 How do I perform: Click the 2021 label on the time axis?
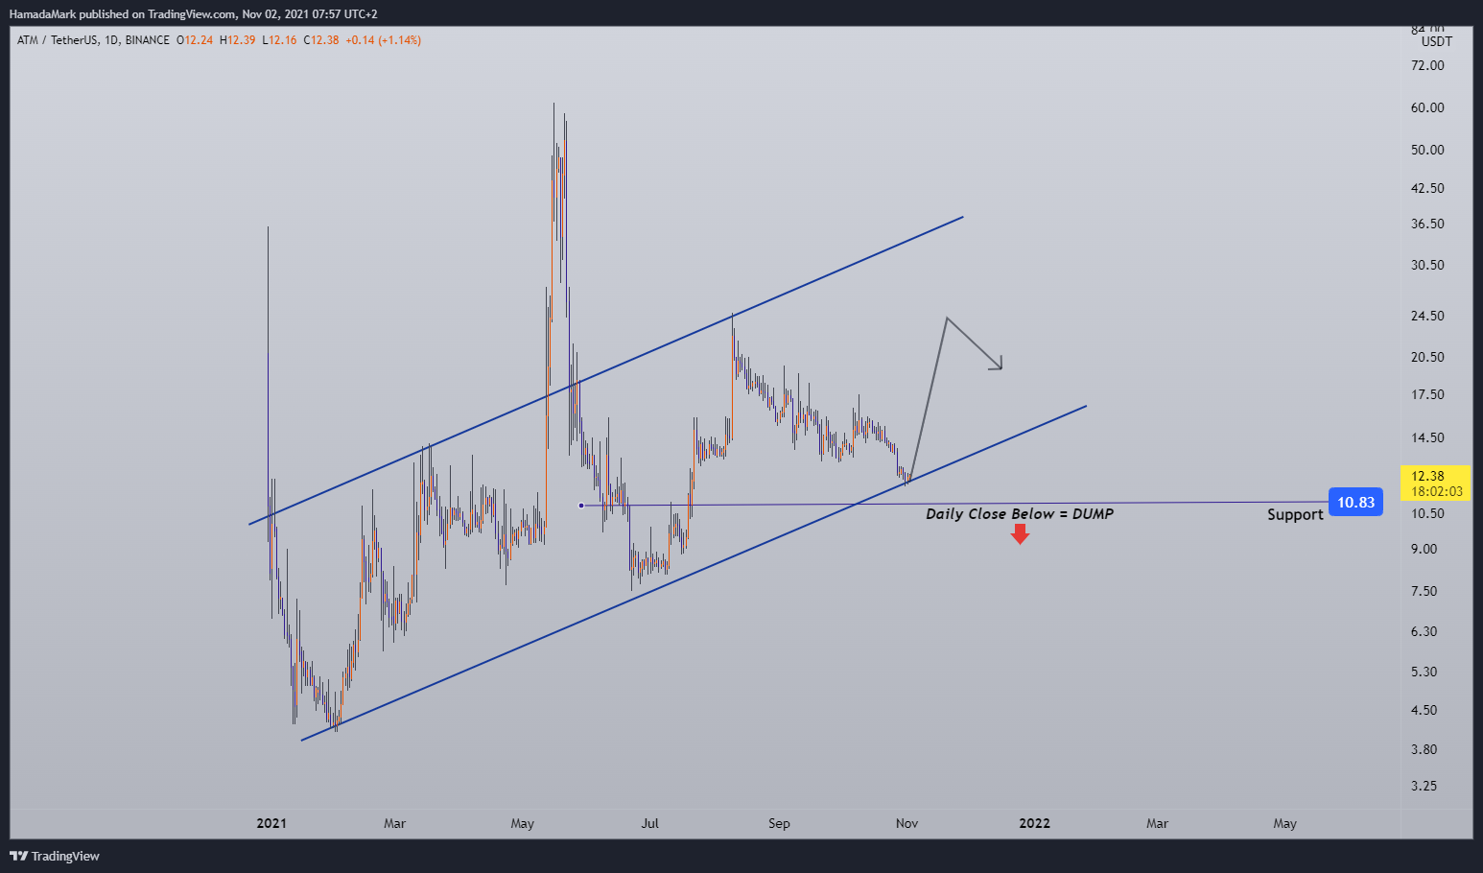tap(271, 823)
